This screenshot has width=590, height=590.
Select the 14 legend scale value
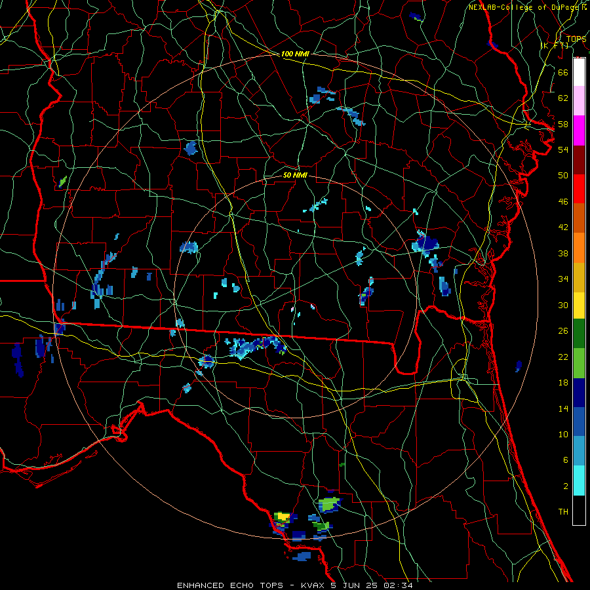[x=563, y=408]
